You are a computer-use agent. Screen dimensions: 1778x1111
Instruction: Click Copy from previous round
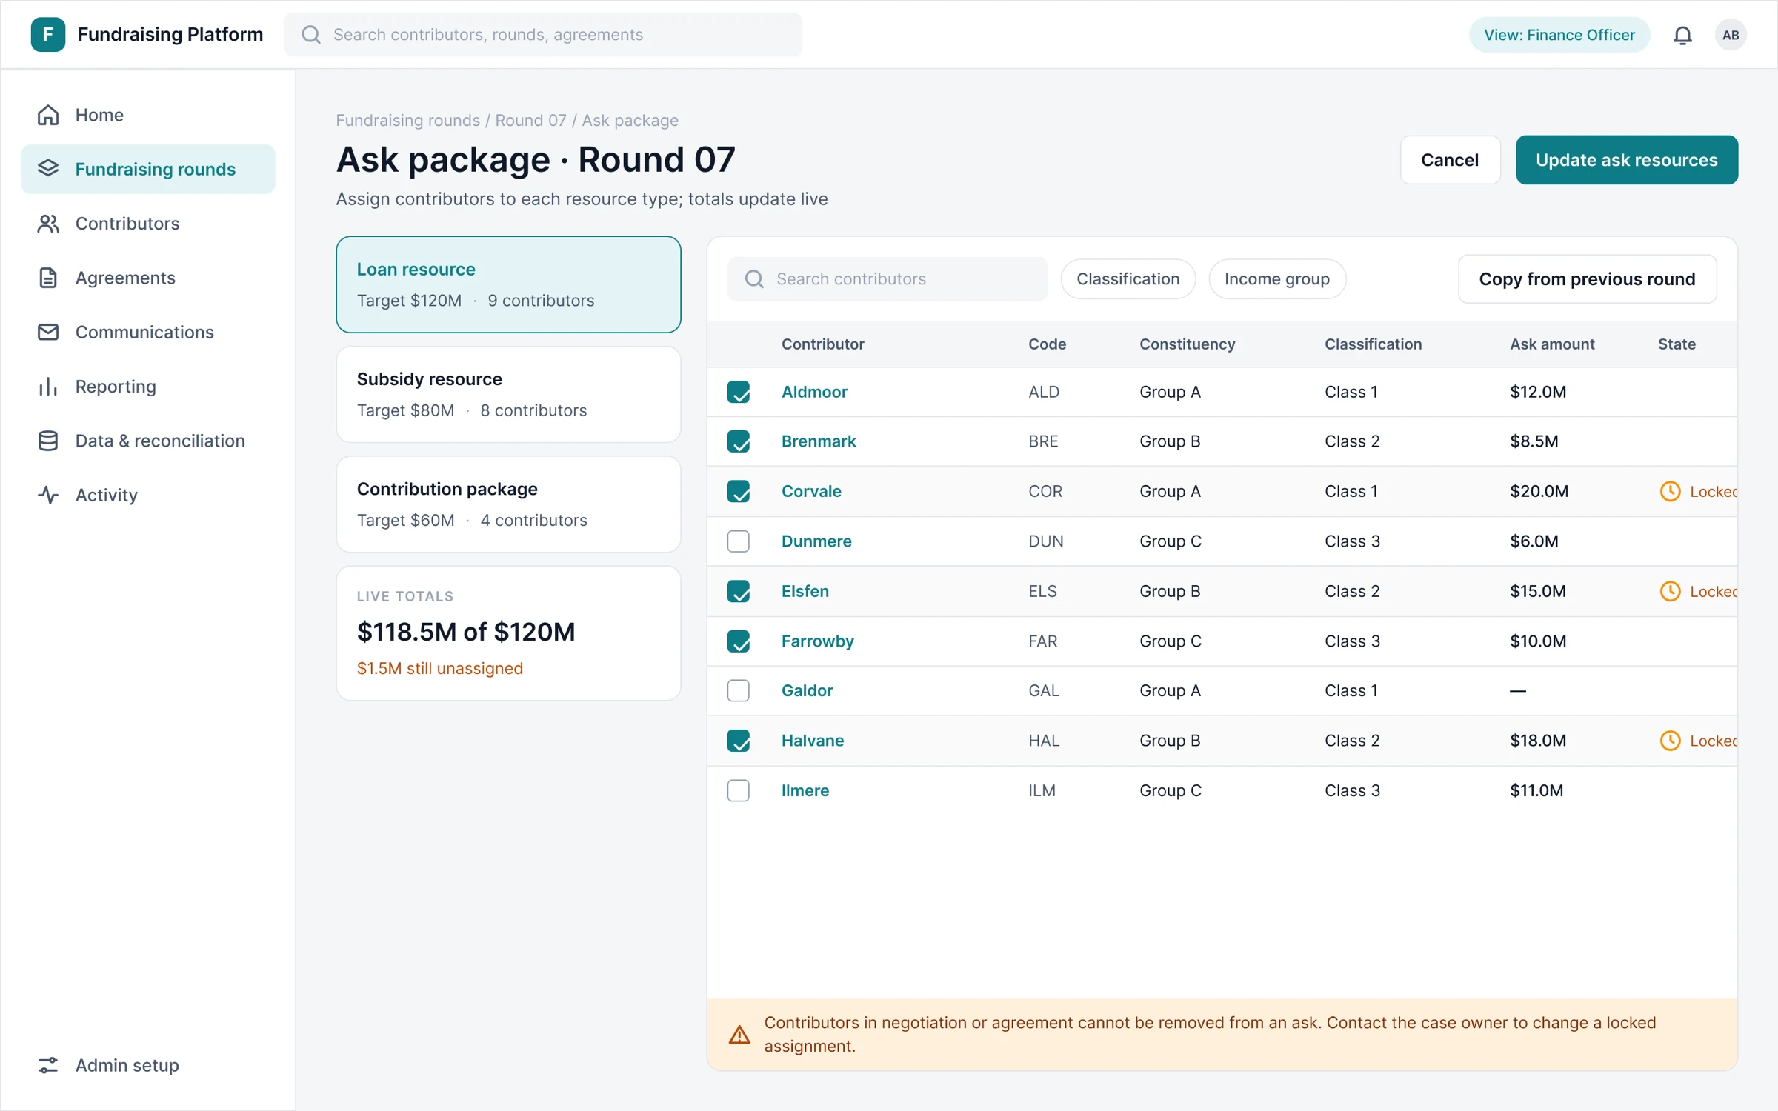coord(1587,279)
